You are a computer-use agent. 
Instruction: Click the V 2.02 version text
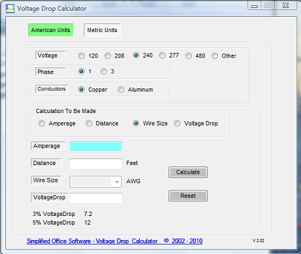[x=258, y=241]
